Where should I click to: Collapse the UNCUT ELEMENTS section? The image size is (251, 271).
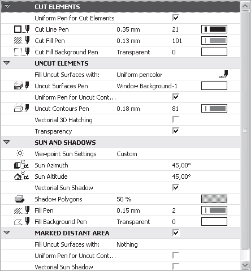7,63
